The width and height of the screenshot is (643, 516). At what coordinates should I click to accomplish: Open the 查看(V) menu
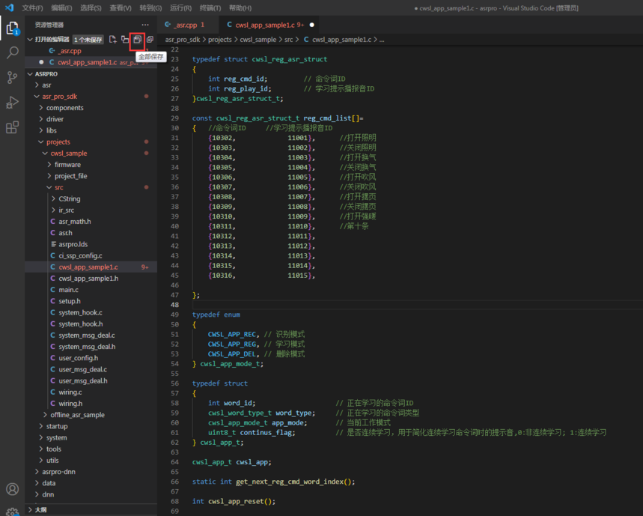[x=121, y=7]
